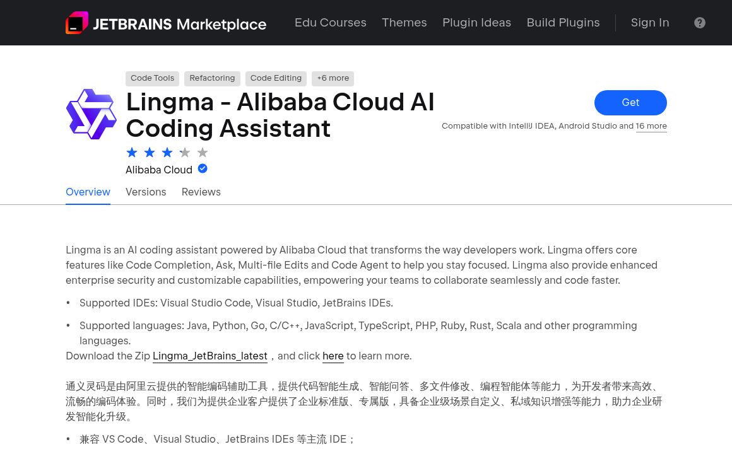Viewport: 732px width, 454px height.
Task: Click the JetBrains Marketplace logo
Action: point(166,23)
